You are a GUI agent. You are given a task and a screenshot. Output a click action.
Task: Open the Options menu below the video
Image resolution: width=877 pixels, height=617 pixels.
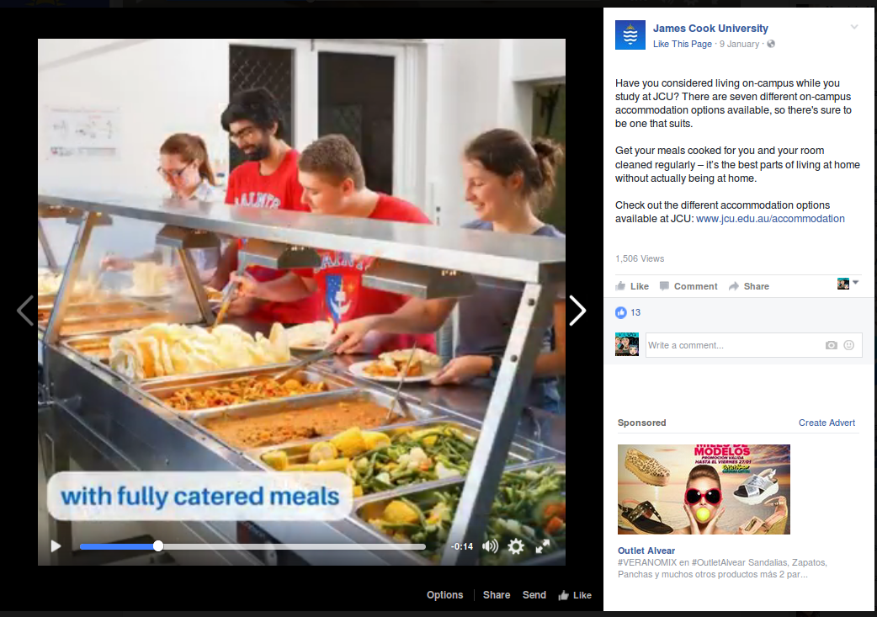tap(444, 595)
